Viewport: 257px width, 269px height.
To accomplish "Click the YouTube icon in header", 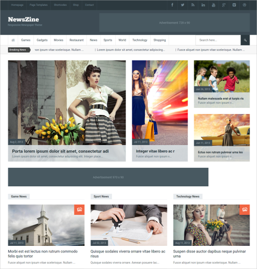I will tap(213, 5).
